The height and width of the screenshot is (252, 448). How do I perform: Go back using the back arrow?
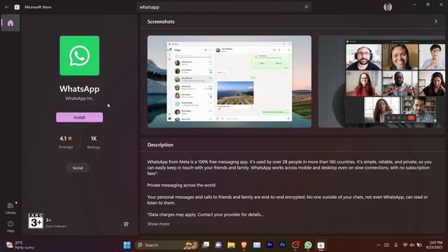(x=6, y=7)
